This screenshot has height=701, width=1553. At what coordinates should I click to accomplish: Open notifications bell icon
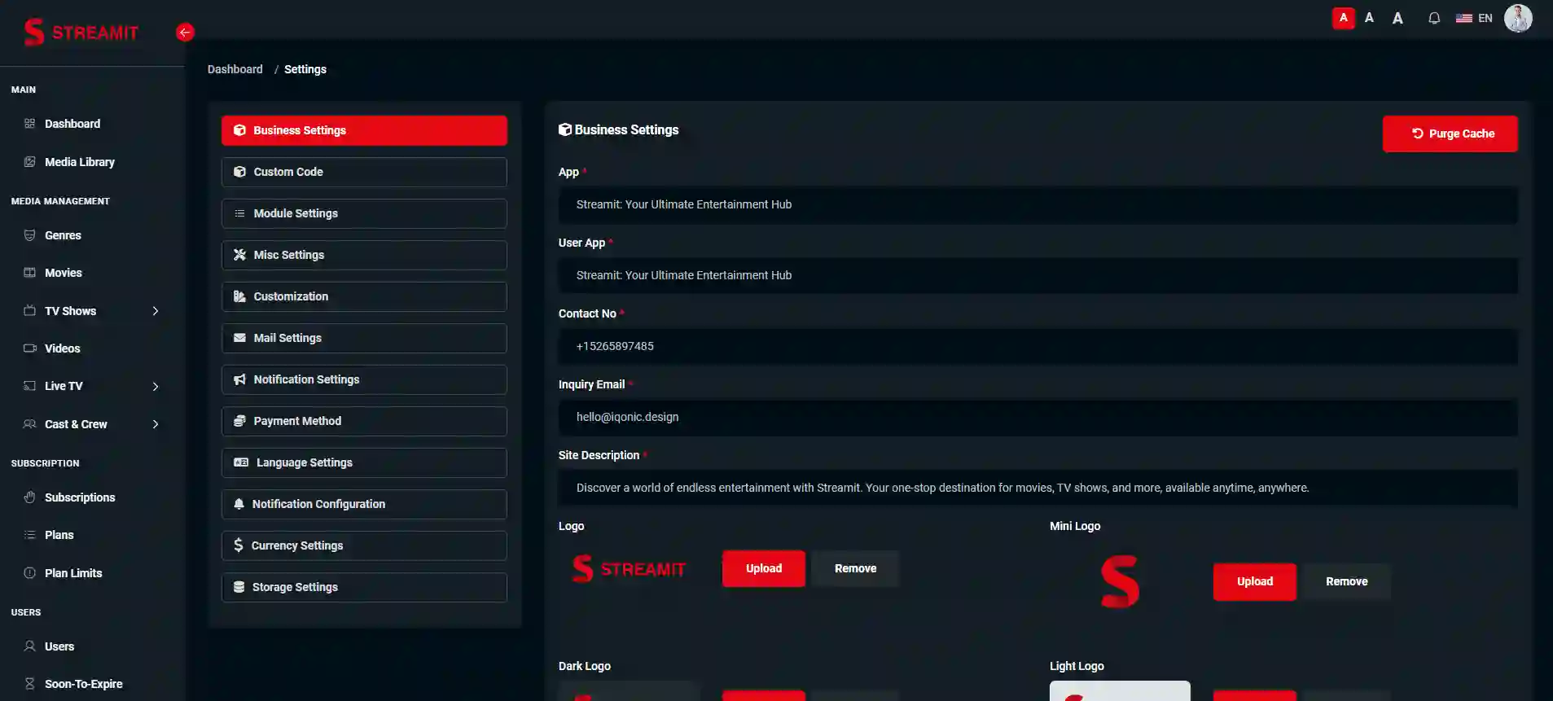[1434, 18]
